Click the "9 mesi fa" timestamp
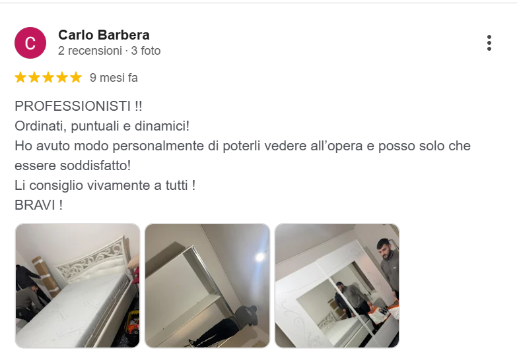This screenshot has height=360, width=517. (x=114, y=78)
